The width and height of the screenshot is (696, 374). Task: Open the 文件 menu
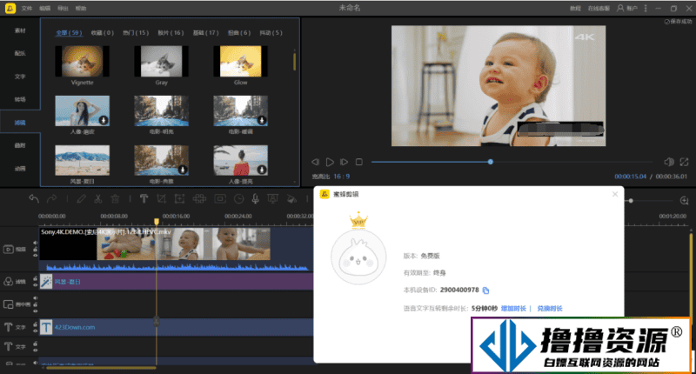[x=27, y=9]
